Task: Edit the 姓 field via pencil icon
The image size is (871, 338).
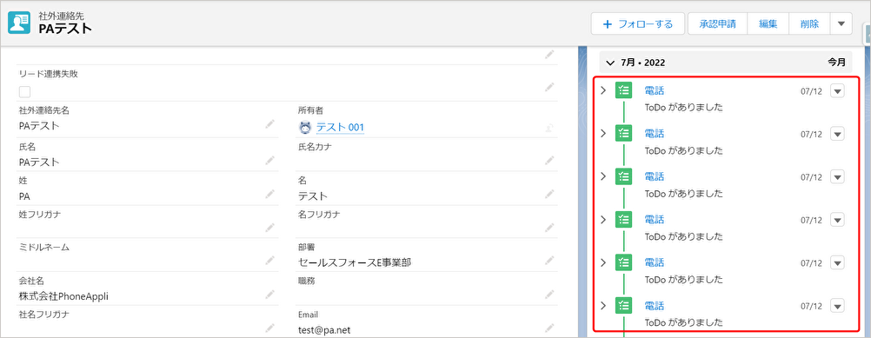Action: tap(270, 196)
